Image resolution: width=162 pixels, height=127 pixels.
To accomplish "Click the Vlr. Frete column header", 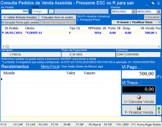I will point(109,28).
